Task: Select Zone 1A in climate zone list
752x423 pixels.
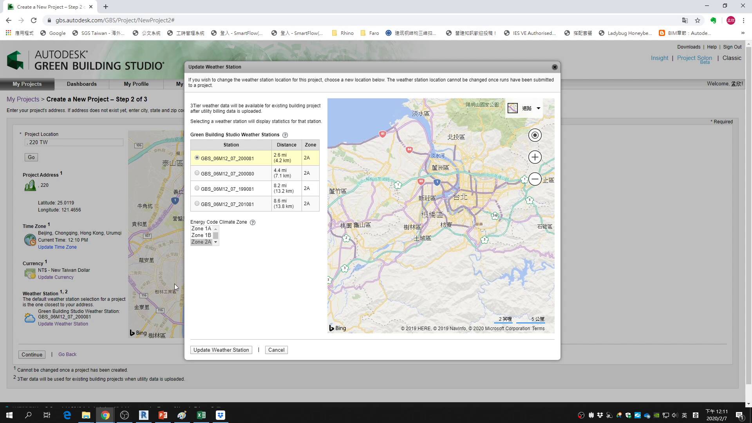Action: coord(201,229)
